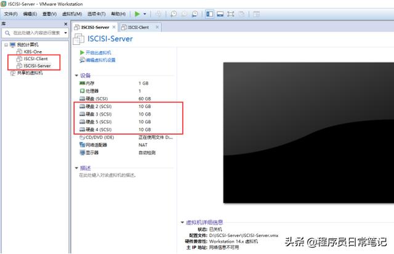The height and width of the screenshot is (254, 394).
Task: Click the CD/DVD disc icon
Action: (82, 137)
